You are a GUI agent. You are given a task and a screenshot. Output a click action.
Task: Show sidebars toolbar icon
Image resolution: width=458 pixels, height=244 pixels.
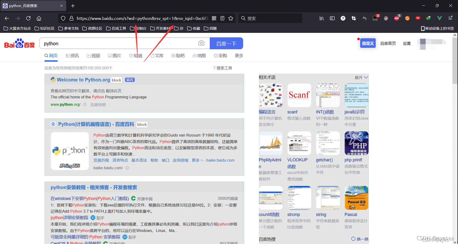pyautogui.click(x=332, y=18)
